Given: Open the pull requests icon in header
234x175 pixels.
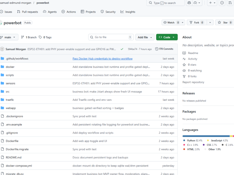Looking at the screenshot, I should (230, 3).
